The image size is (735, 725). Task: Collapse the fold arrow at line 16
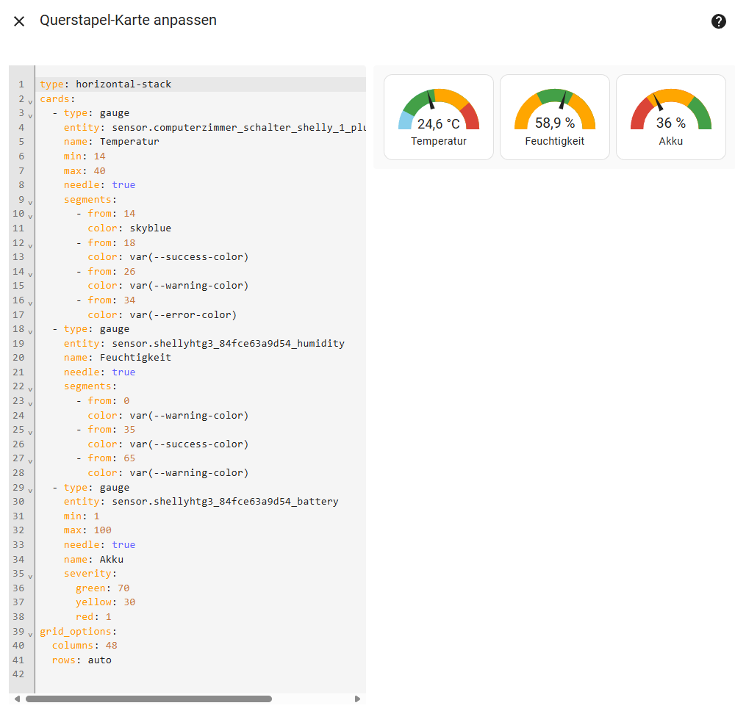click(x=30, y=303)
